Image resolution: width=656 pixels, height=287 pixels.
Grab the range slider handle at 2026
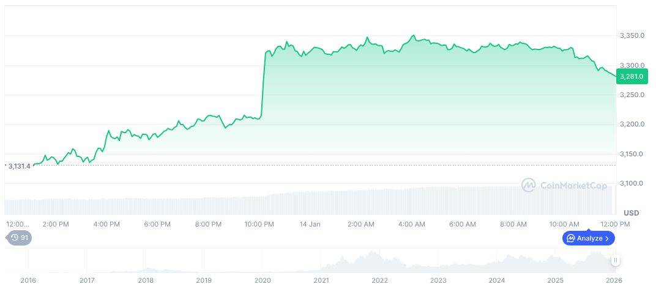point(616,260)
